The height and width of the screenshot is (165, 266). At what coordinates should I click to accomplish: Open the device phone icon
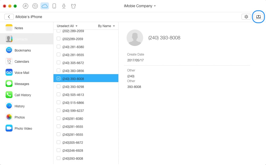(54, 6)
